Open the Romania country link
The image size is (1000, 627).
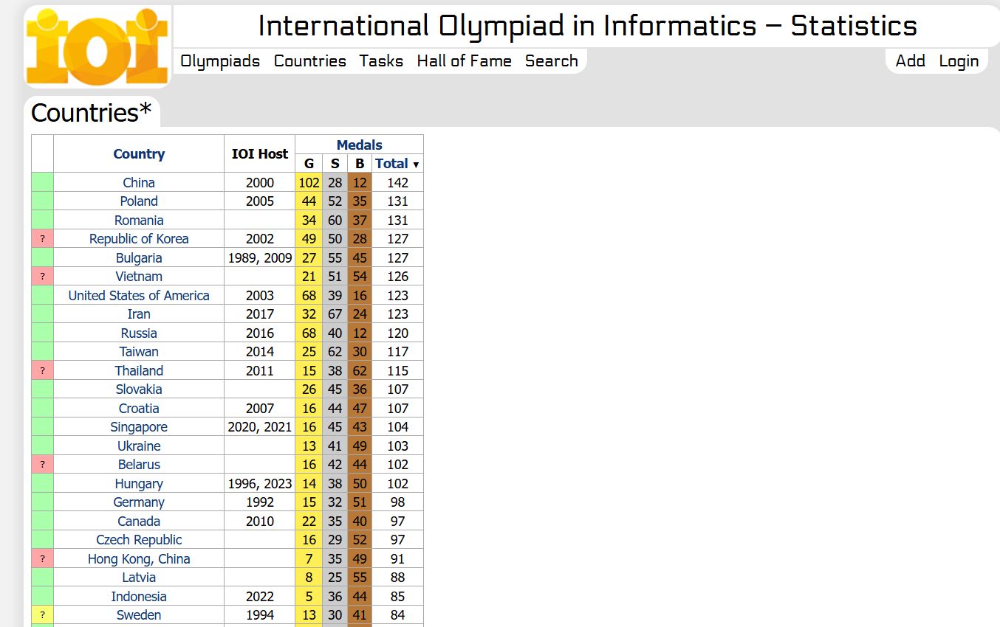pos(139,221)
